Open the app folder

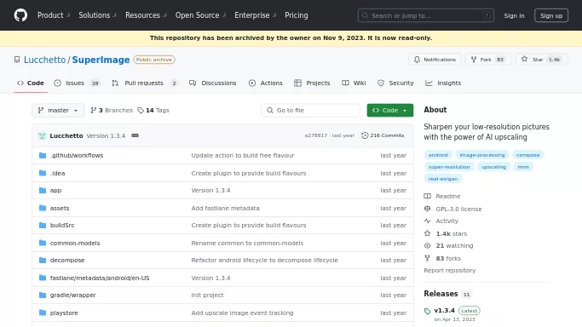tap(55, 190)
